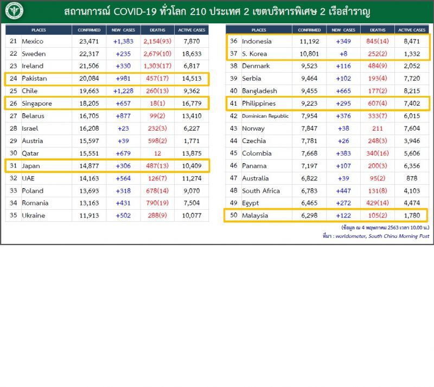Click the round health ministry emblem logo
Viewport: 434px width, 387px height.
(x=15, y=11)
